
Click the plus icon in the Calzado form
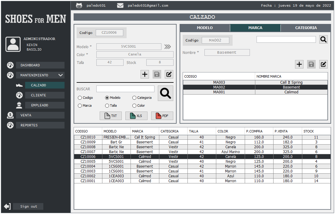145,74
